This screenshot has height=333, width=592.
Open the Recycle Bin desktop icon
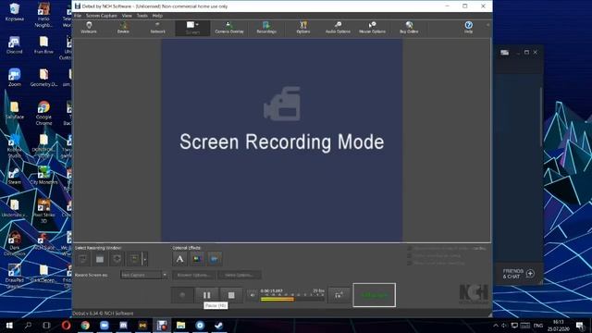click(15, 12)
